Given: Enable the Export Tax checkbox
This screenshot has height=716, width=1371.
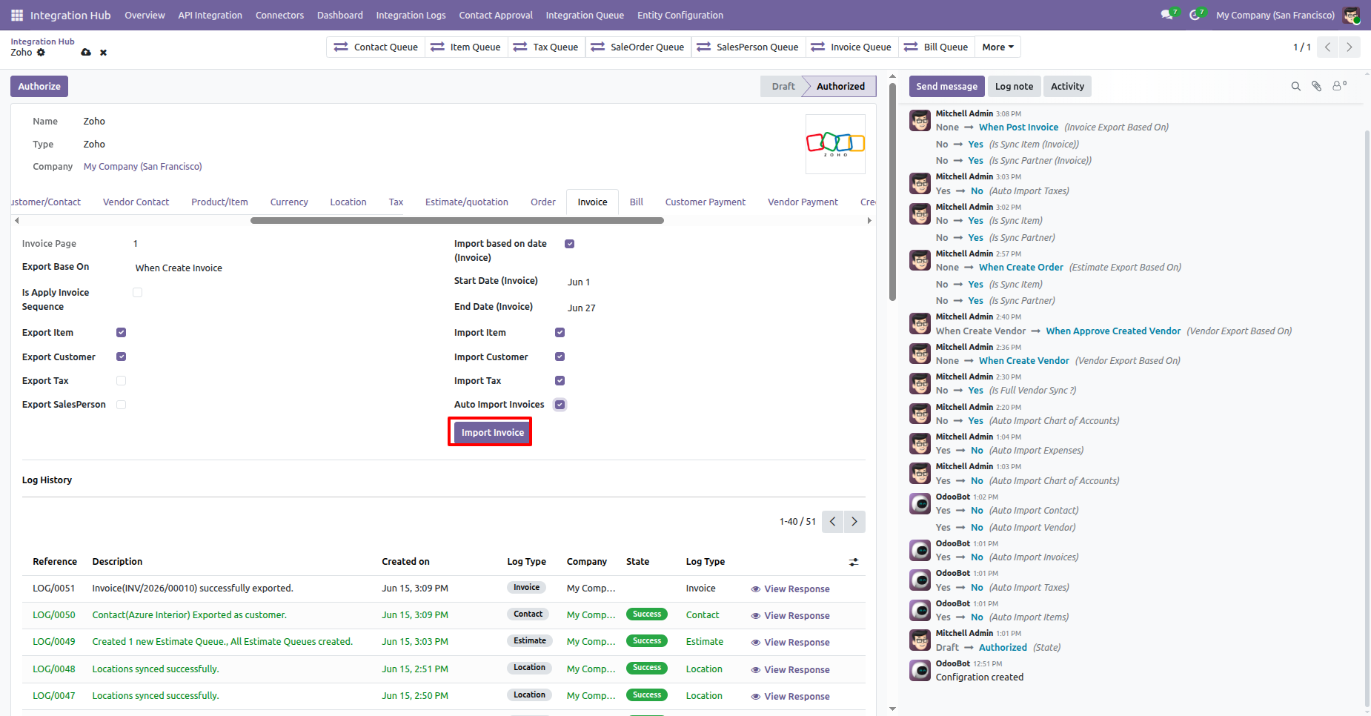Looking at the screenshot, I should 121,381.
